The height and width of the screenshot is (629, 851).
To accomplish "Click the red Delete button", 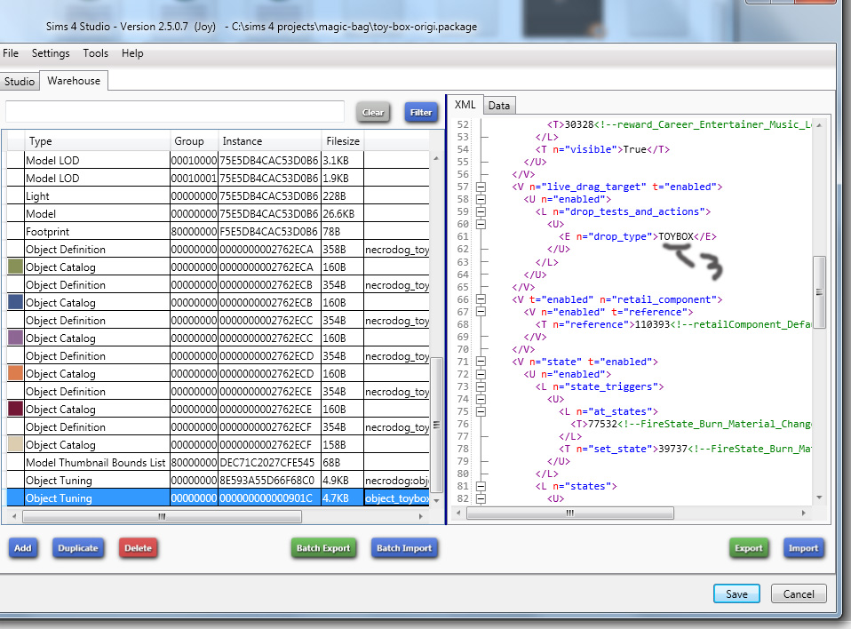I will [x=138, y=548].
